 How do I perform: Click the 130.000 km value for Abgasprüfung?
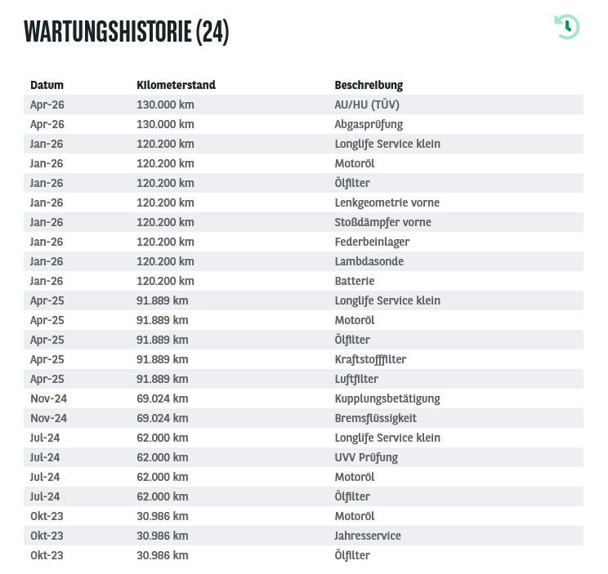click(165, 124)
